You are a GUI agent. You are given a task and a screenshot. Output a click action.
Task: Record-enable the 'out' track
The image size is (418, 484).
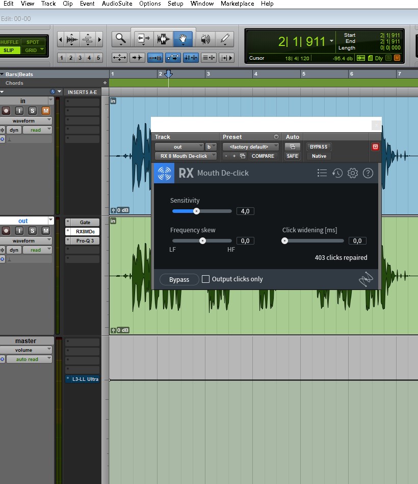pyautogui.click(x=6, y=231)
